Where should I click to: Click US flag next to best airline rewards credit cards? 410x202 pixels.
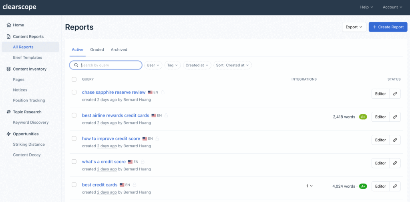[x=154, y=115]
